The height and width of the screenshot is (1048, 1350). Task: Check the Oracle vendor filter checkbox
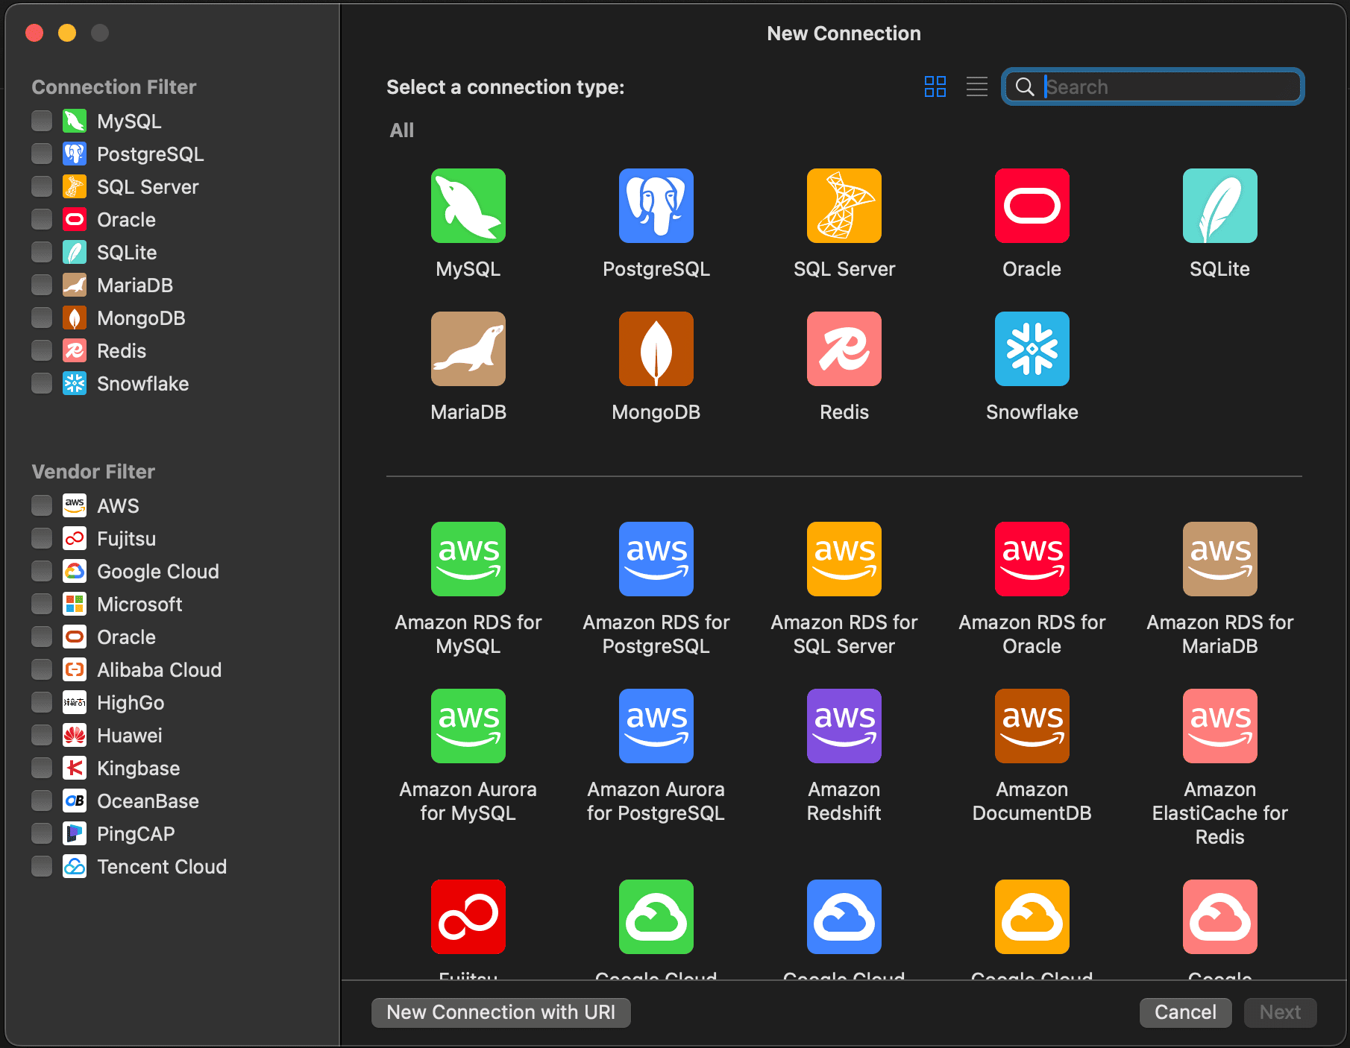click(42, 637)
